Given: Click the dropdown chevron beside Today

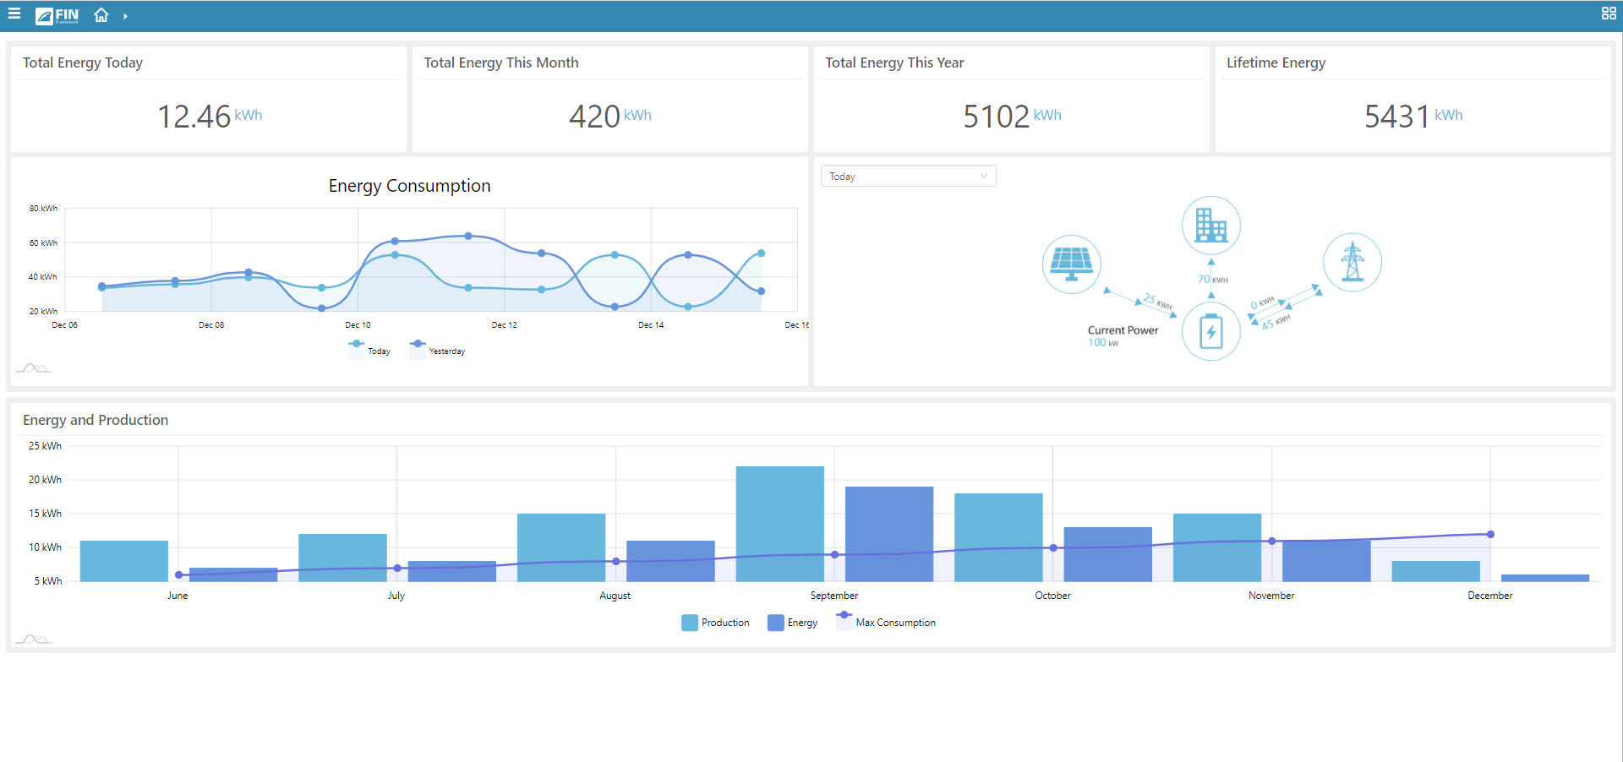Looking at the screenshot, I should click(983, 176).
